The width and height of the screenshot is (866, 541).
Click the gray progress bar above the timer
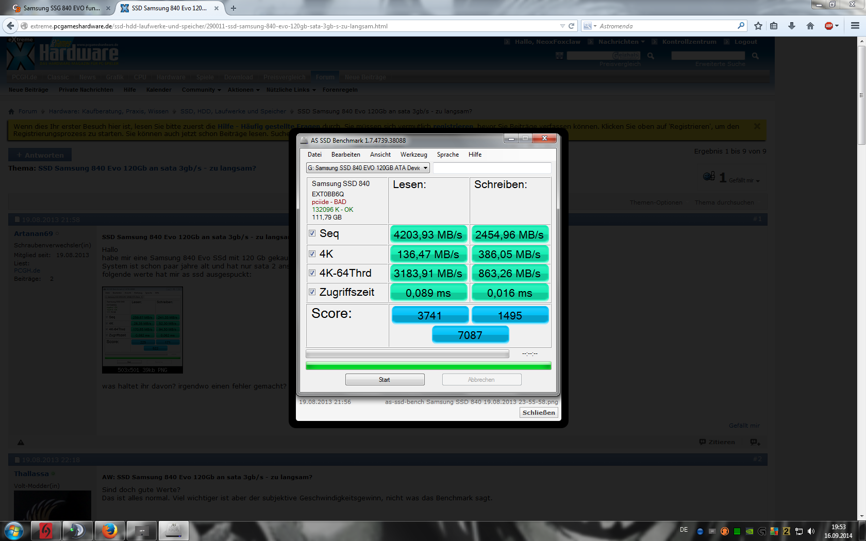click(407, 354)
